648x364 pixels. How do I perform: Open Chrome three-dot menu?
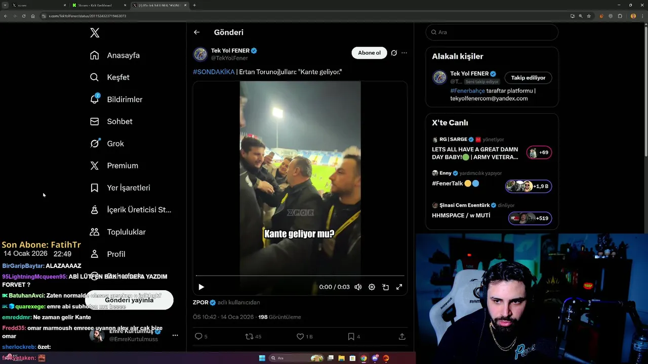pos(642,16)
